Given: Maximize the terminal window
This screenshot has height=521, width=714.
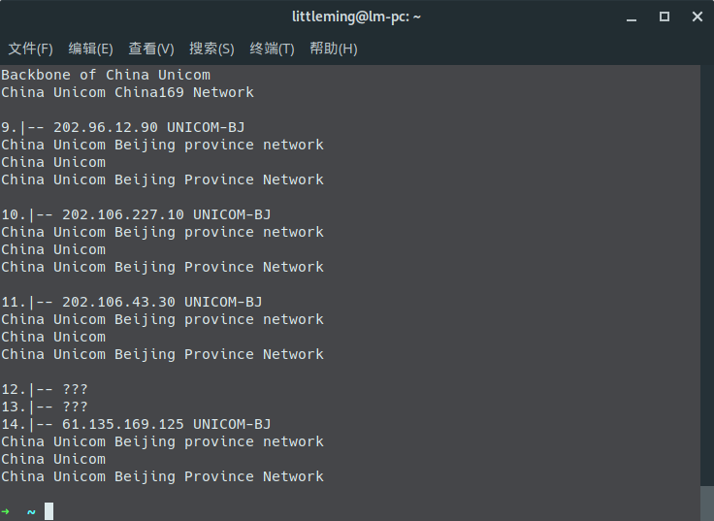Looking at the screenshot, I should tap(665, 16).
